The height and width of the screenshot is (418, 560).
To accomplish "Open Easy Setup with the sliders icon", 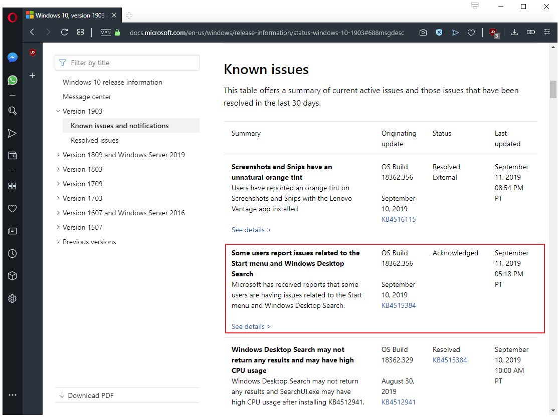I will [546, 32].
